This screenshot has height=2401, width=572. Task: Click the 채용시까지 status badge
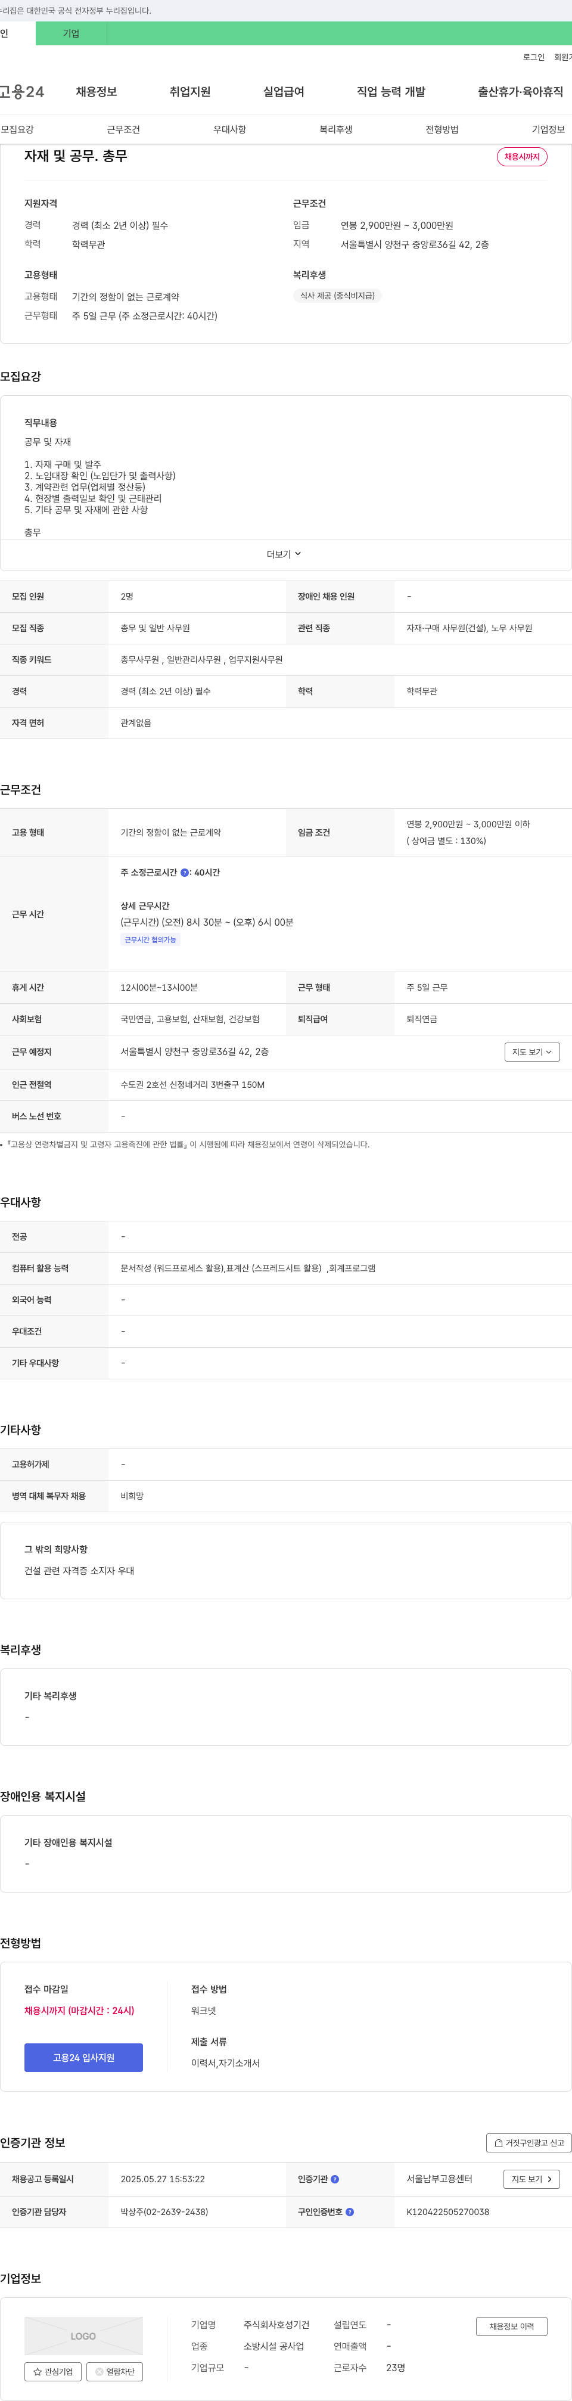click(x=522, y=157)
